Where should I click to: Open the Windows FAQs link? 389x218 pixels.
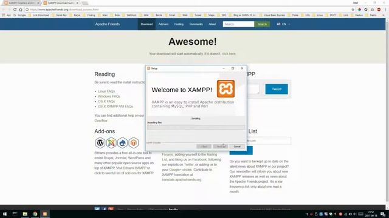(109, 96)
